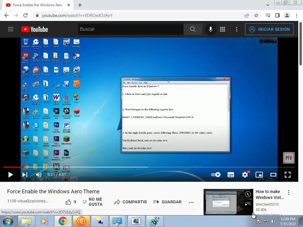Image resolution: width=303 pixels, height=227 pixels.
Task: Bookmark this page with the star icon
Action: tap(256, 15)
